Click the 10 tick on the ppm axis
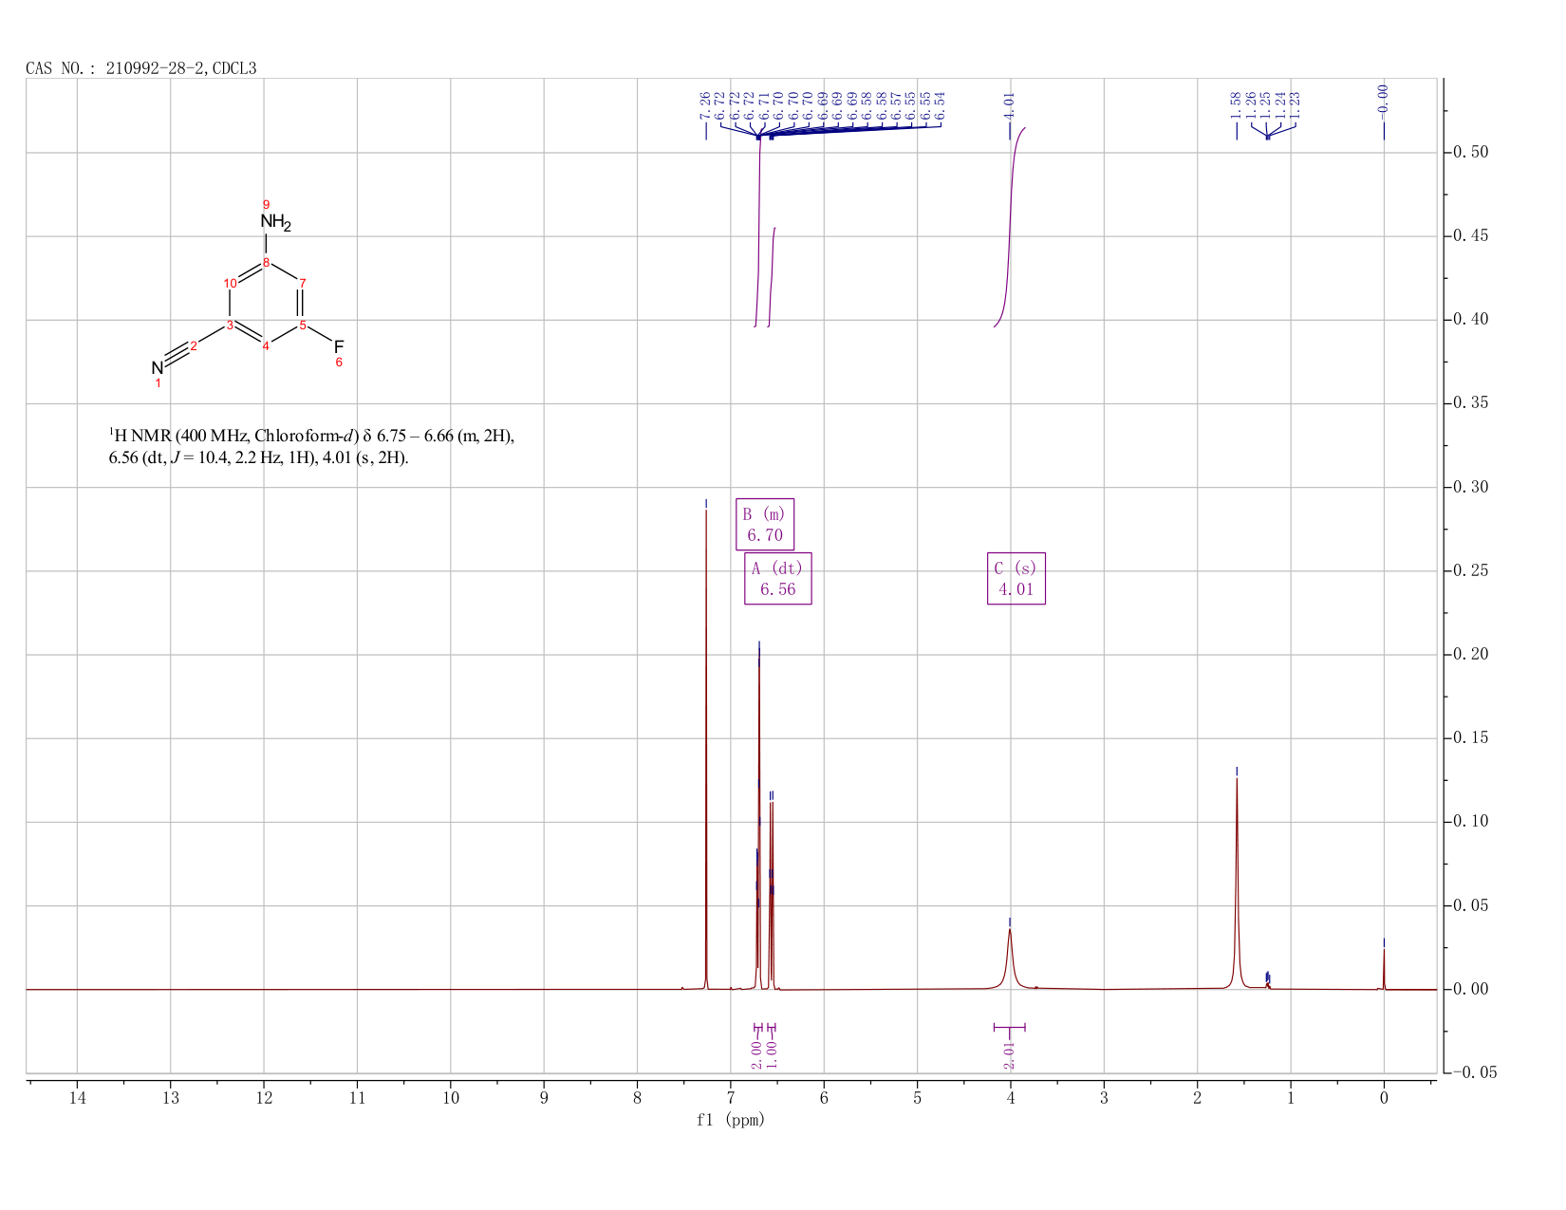This screenshot has width=1566, height=1210. [451, 1098]
